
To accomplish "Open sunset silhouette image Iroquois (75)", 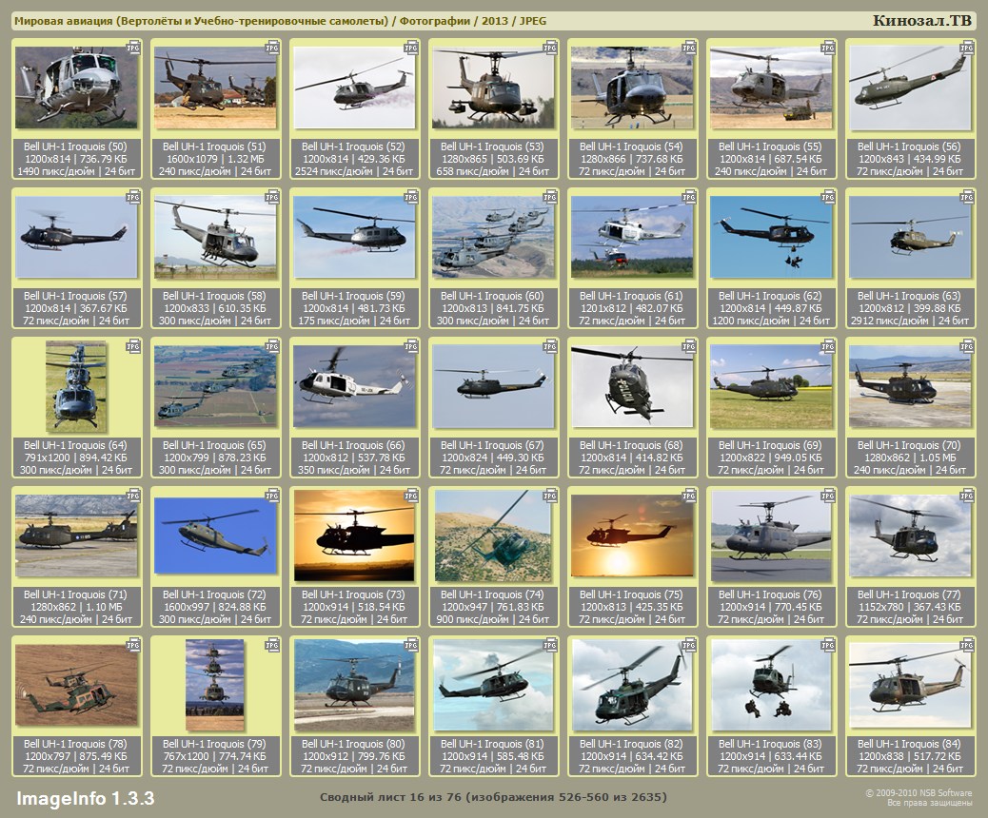I will point(632,536).
